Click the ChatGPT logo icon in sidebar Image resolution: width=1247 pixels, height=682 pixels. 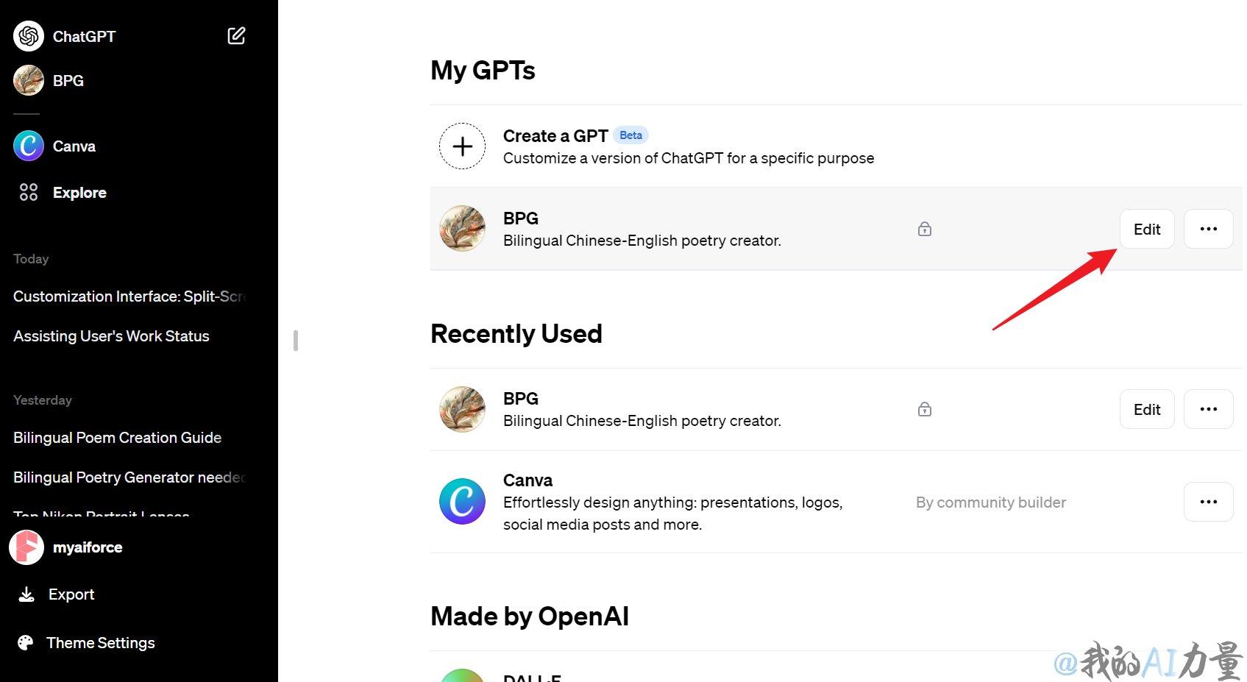(29, 36)
